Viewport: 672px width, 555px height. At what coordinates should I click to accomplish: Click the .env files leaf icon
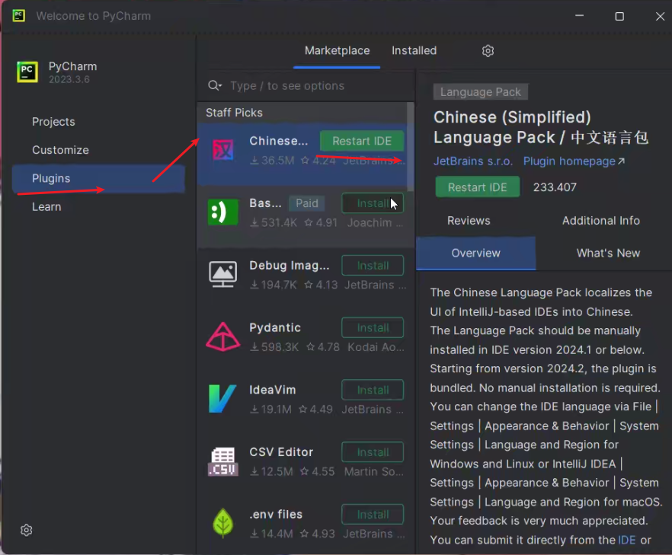tap(222, 523)
